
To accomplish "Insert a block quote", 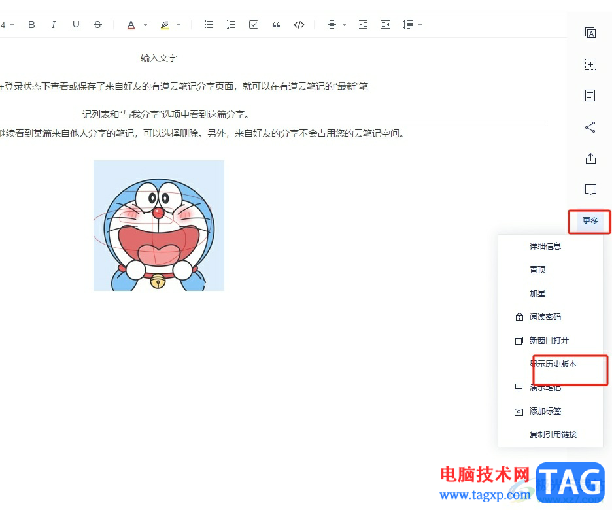I will pos(277,25).
